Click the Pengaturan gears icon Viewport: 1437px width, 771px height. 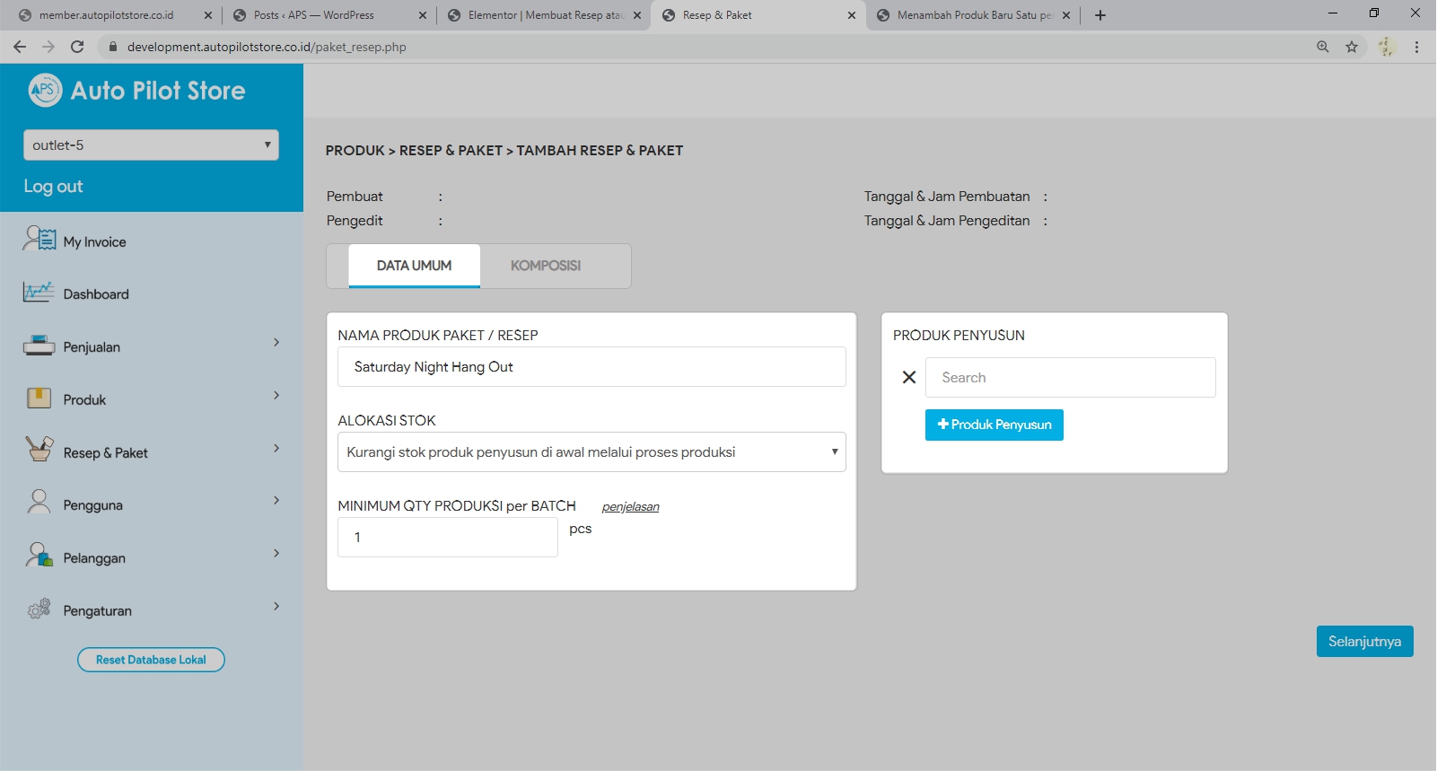(39, 609)
